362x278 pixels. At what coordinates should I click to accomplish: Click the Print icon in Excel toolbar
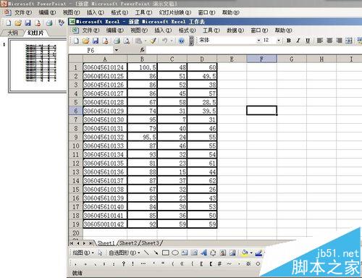tap(117, 41)
